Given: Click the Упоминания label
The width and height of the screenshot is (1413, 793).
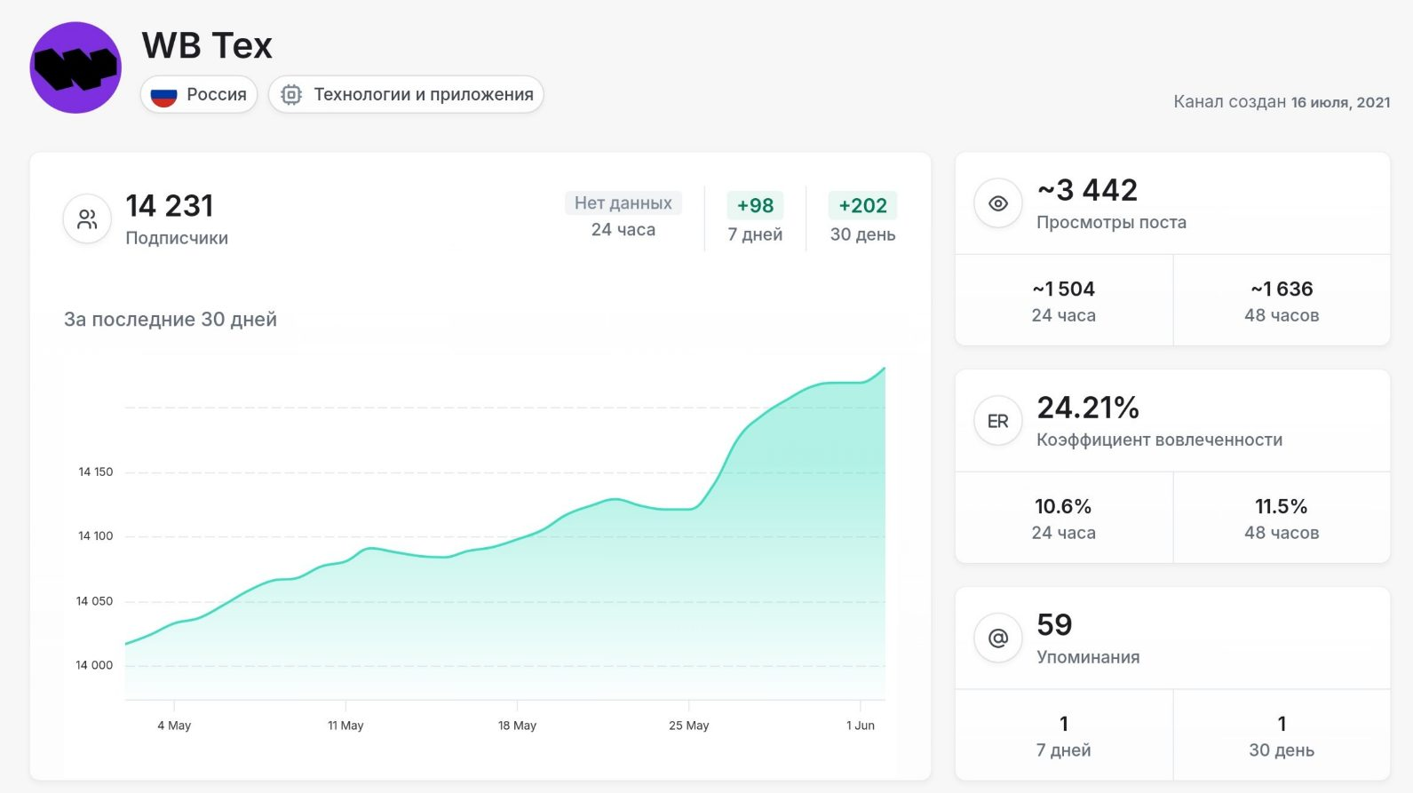Looking at the screenshot, I should click(x=1088, y=657).
